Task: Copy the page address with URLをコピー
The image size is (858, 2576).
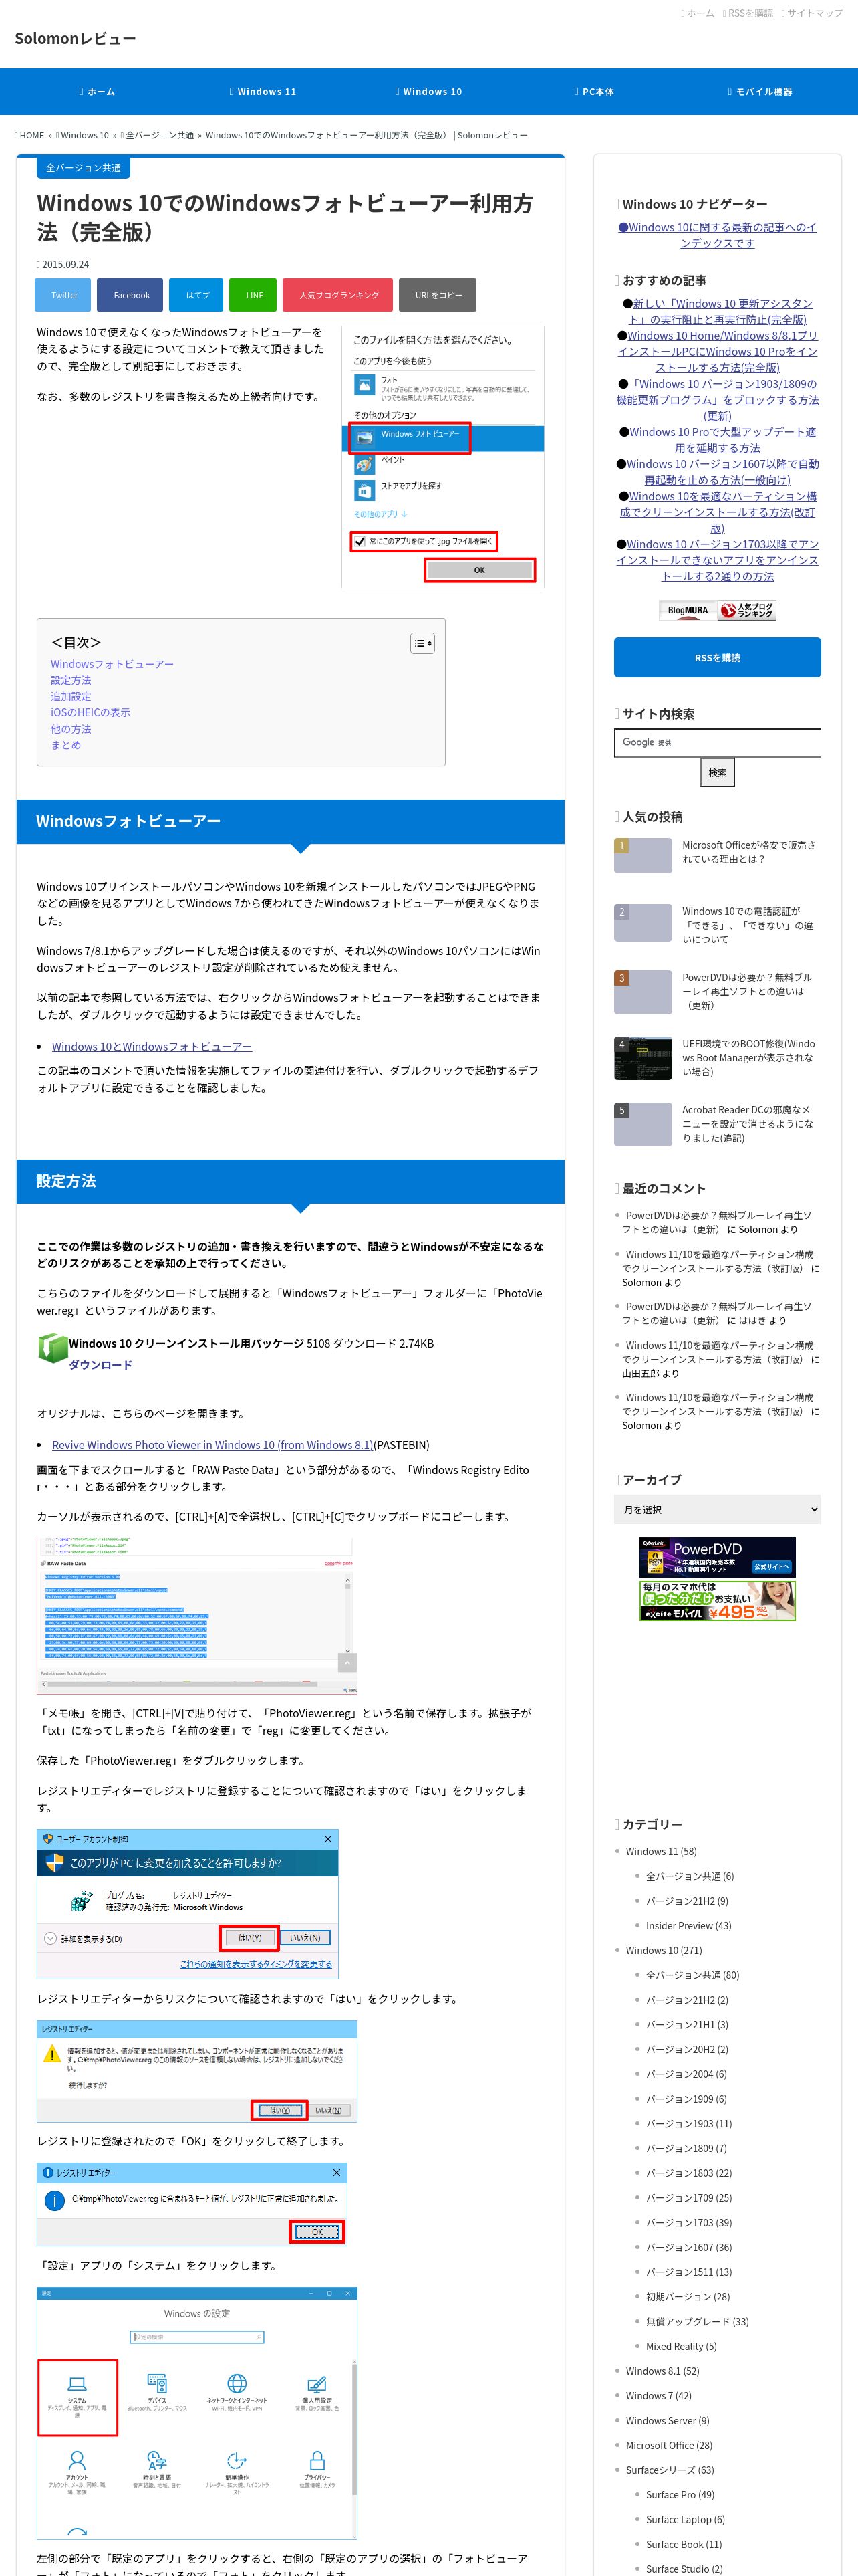Action: coord(438,295)
